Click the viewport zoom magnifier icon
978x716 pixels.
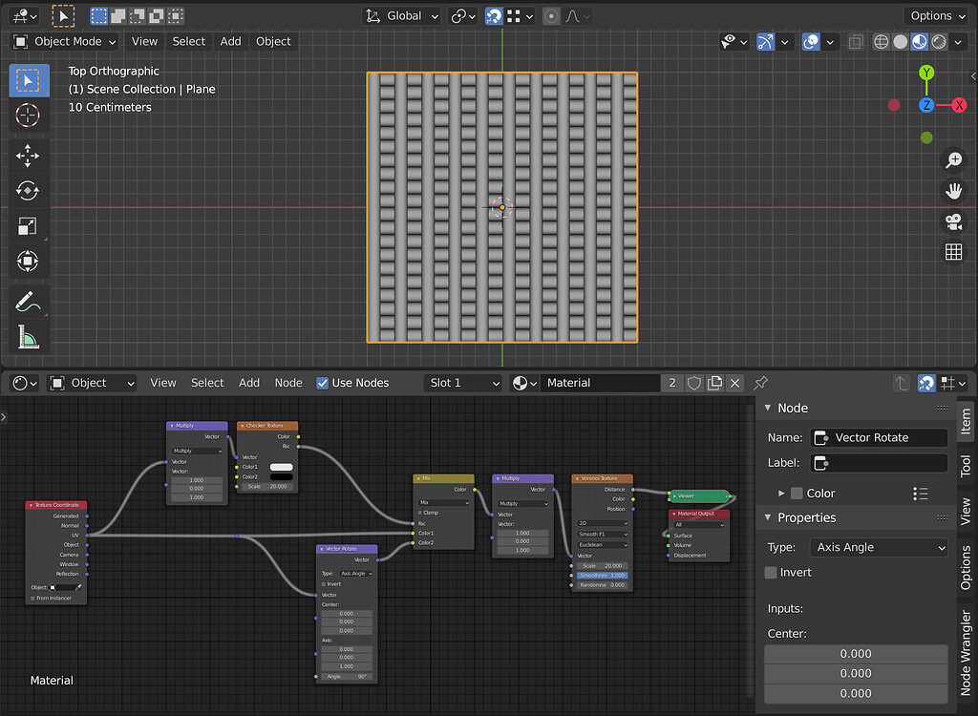[954, 160]
